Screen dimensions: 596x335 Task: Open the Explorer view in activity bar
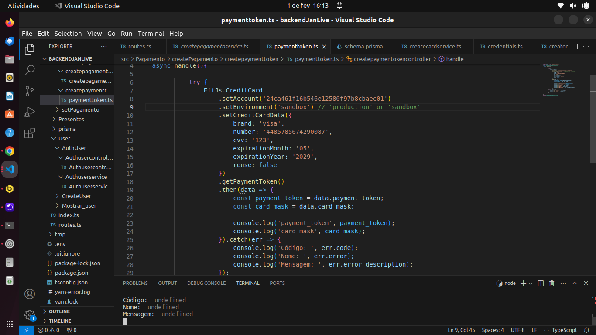30,49
